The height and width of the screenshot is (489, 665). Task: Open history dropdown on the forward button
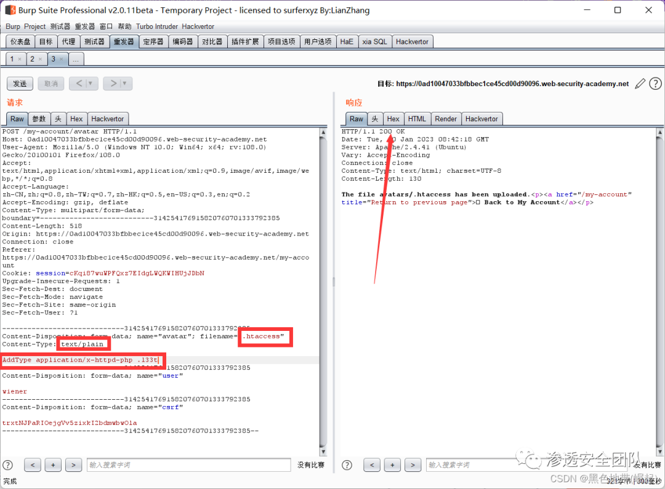point(124,84)
